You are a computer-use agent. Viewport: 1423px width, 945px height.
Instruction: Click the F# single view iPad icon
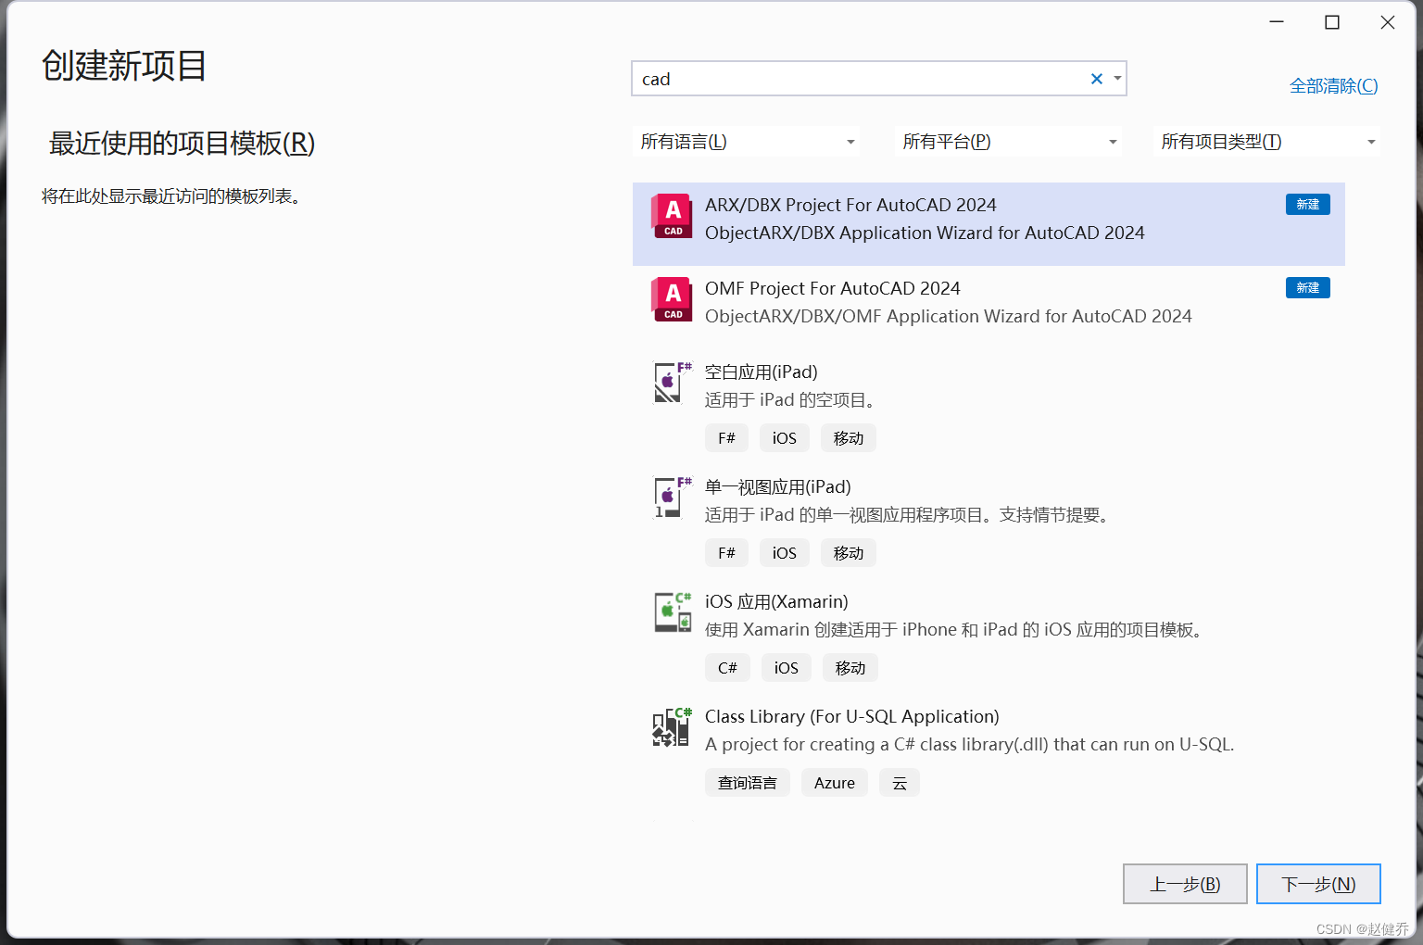point(672,498)
